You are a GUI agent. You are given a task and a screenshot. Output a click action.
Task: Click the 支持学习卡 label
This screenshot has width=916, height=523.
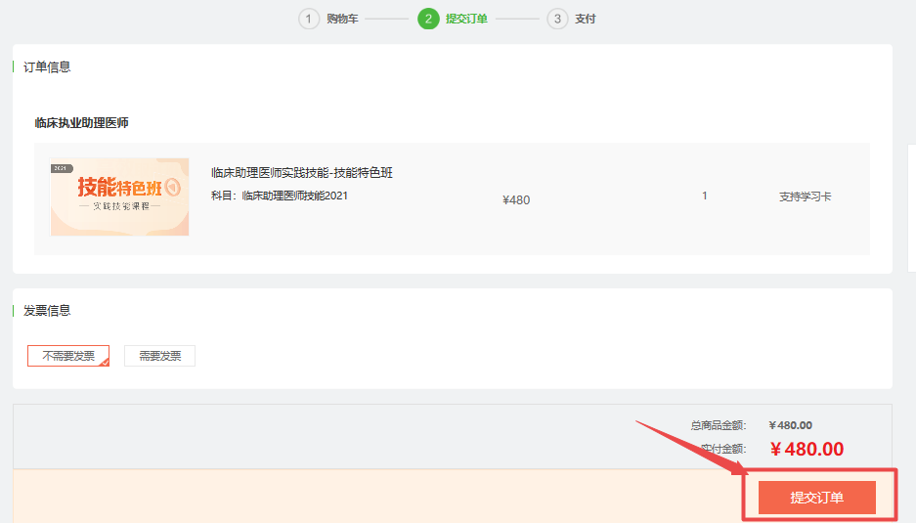point(805,196)
